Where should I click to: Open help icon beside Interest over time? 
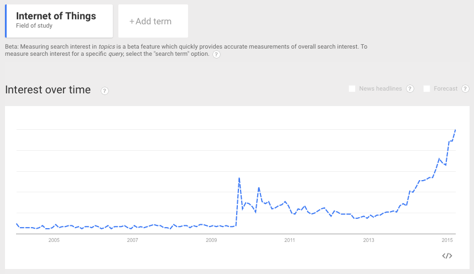click(x=105, y=91)
